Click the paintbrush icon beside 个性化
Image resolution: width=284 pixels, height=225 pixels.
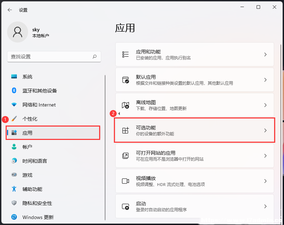(14, 119)
